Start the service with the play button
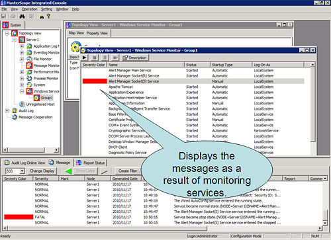The width and height of the screenshot is (331, 240). point(84,58)
